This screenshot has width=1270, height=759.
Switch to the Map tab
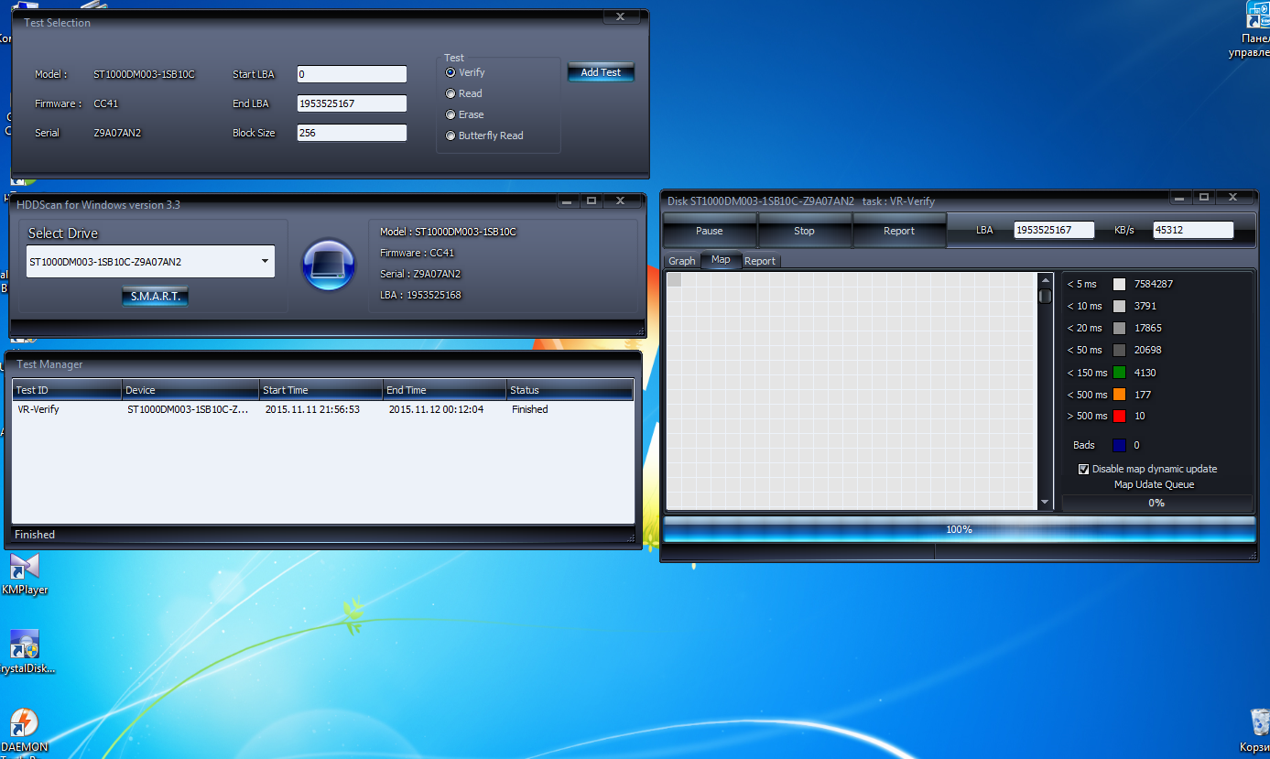pyautogui.click(x=721, y=260)
